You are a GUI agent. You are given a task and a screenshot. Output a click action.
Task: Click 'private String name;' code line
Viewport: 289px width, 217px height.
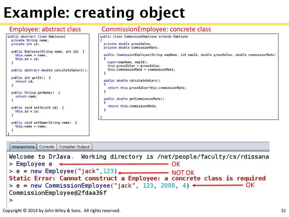30,40
